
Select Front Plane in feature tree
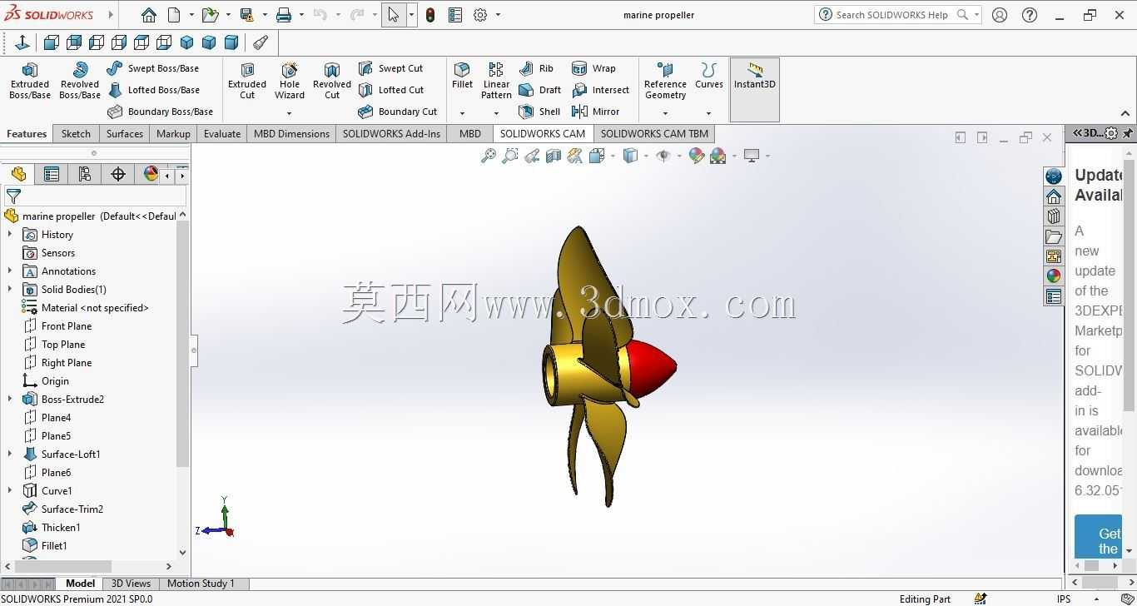coord(67,326)
